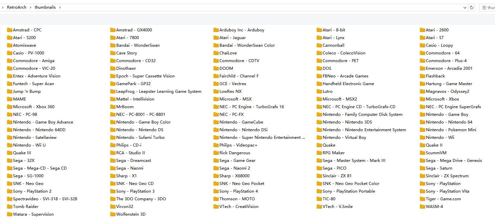This screenshot has height=222, width=495.
Task: Select the folder name Jump 'n Bump
Action: click(x=27, y=91)
